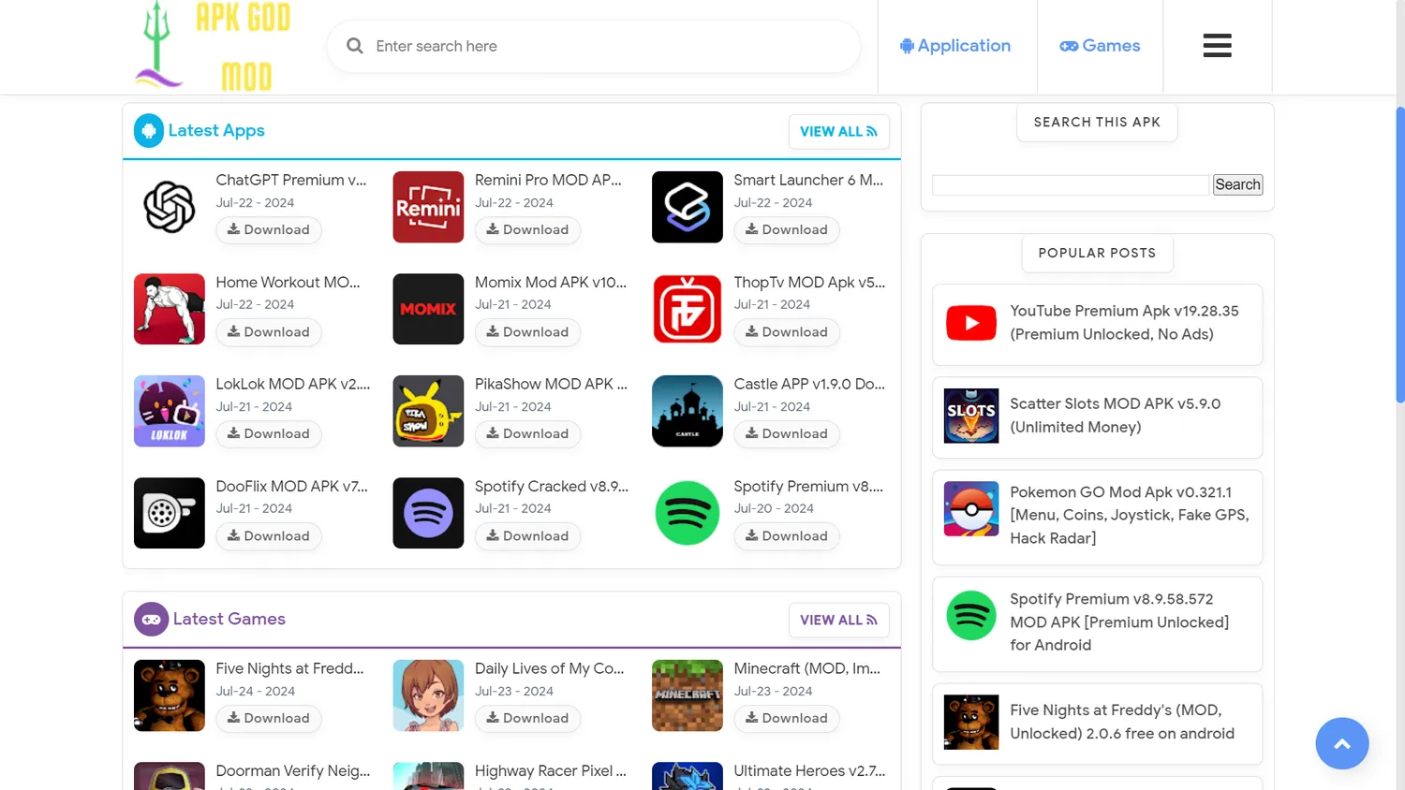Image resolution: width=1405 pixels, height=790 pixels.
Task: Download Castle APP v1.9.0
Action: tap(787, 434)
